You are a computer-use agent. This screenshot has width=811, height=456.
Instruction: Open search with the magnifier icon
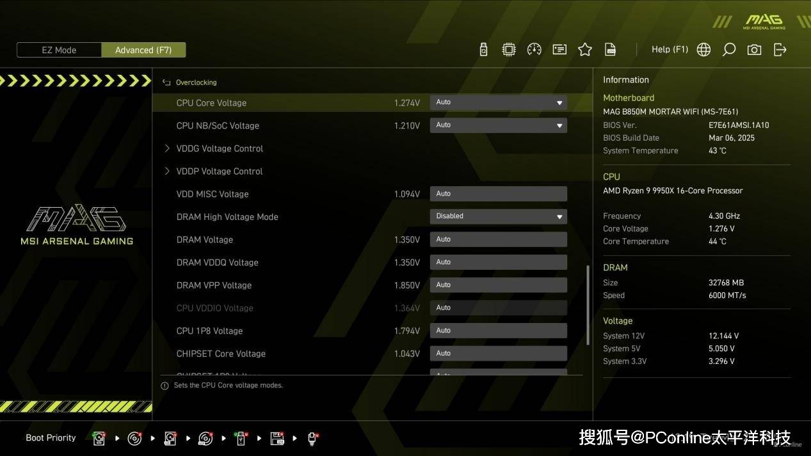point(729,49)
